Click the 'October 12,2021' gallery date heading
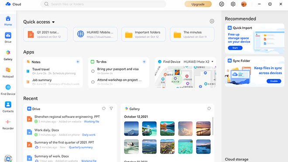 [136, 117]
